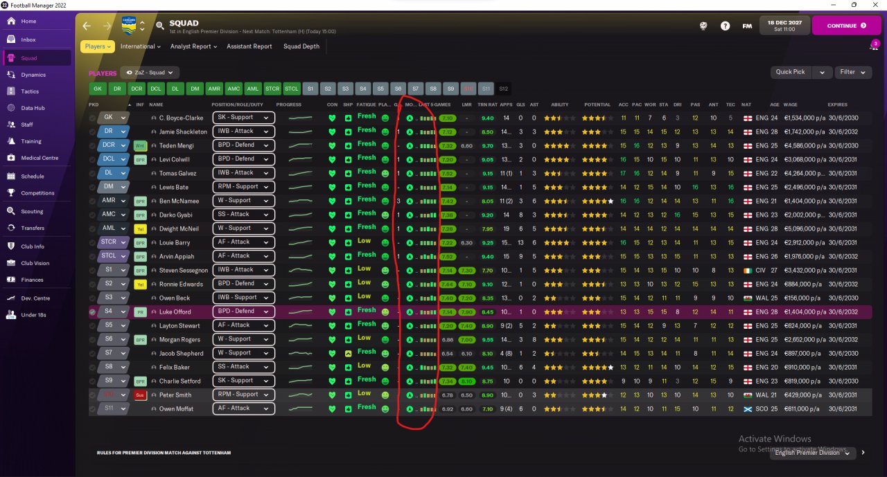Select the STCL position button in the bar
Screen dimensions: 887x477
click(292, 89)
